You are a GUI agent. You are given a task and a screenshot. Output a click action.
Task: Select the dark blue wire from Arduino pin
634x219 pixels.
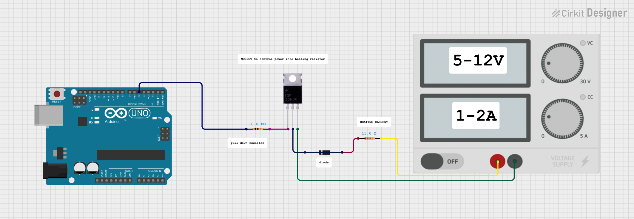(x=202, y=106)
